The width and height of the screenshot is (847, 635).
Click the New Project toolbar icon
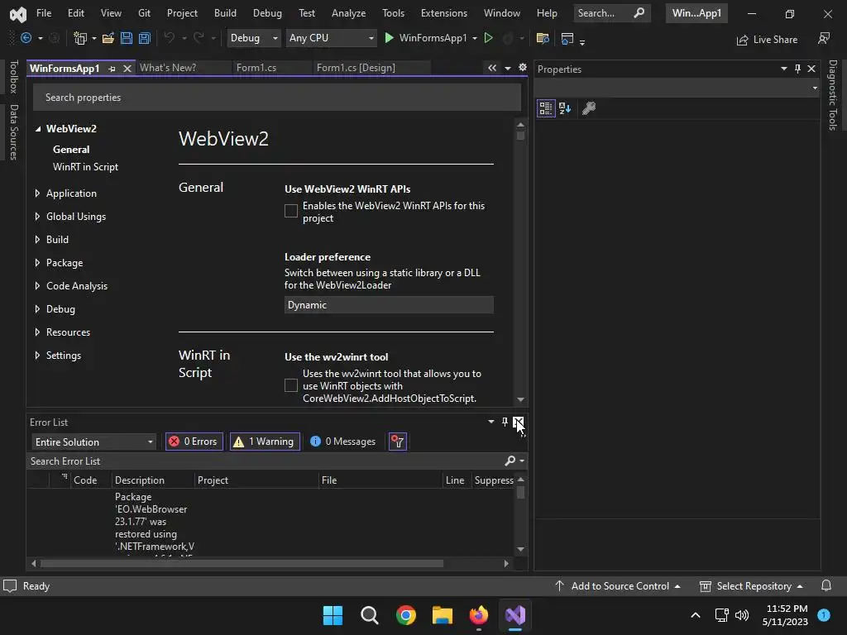tap(80, 38)
